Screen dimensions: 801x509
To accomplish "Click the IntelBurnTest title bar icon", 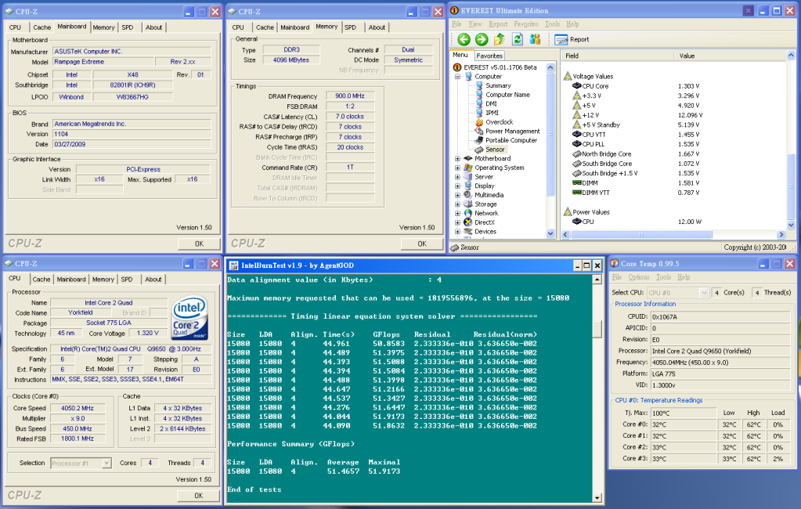I will pyautogui.click(x=233, y=265).
